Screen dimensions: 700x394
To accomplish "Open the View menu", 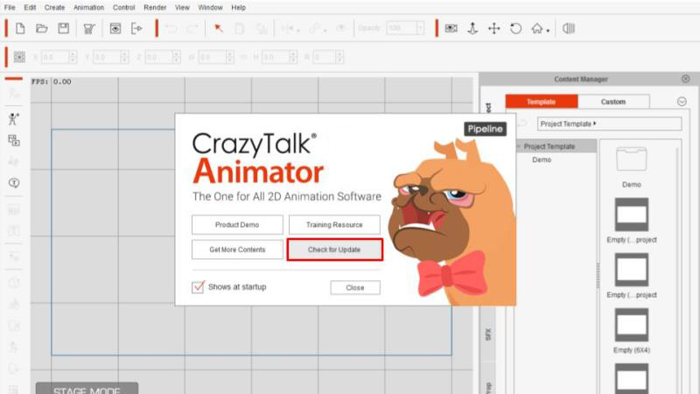I will (x=182, y=8).
